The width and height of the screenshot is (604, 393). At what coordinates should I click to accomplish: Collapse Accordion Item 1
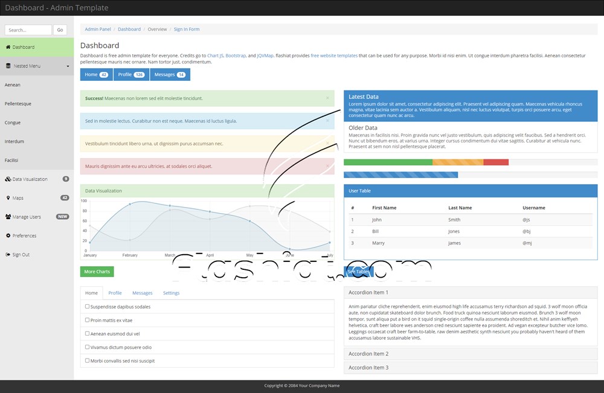coord(471,293)
